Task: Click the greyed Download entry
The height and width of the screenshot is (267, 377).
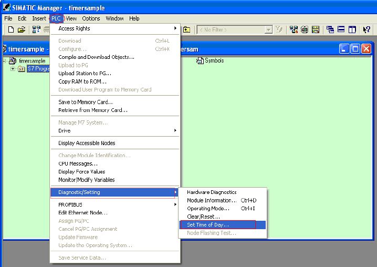Action: tap(115, 40)
